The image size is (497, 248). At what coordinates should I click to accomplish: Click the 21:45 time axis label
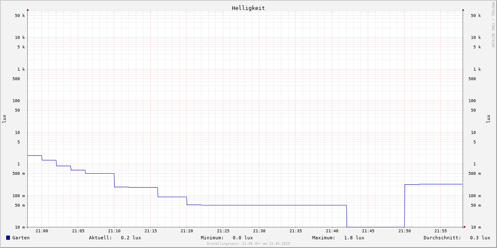pyautogui.click(x=368, y=231)
